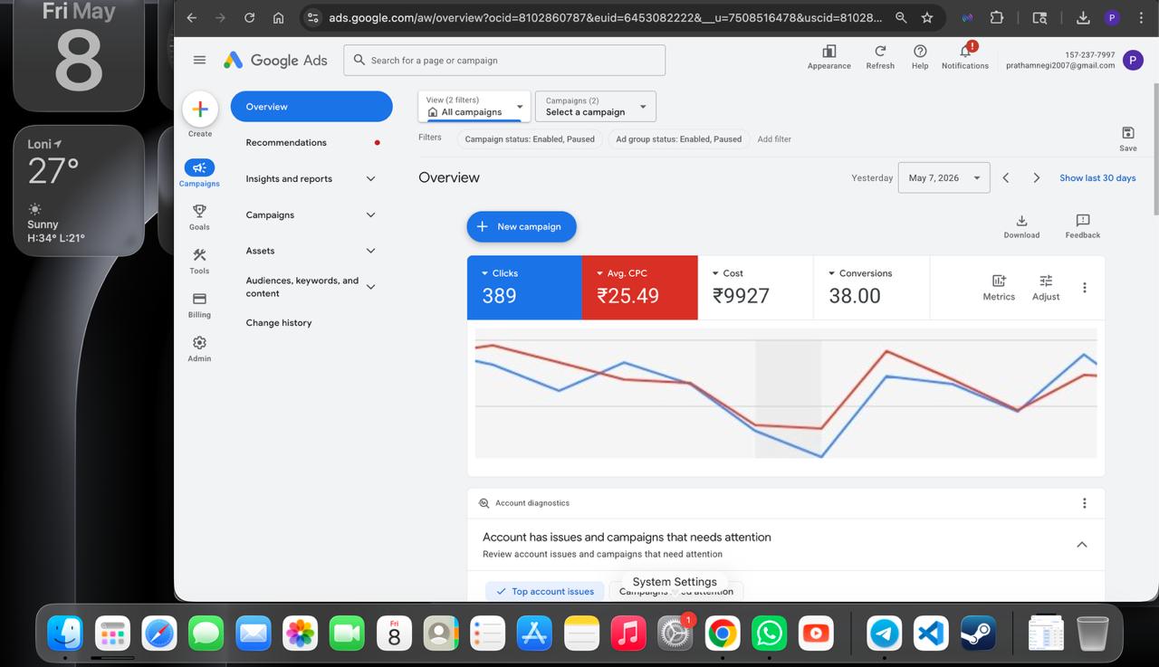The width and height of the screenshot is (1159, 667).
Task: Open the Campaigns megaphone section
Action: pos(199,173)
